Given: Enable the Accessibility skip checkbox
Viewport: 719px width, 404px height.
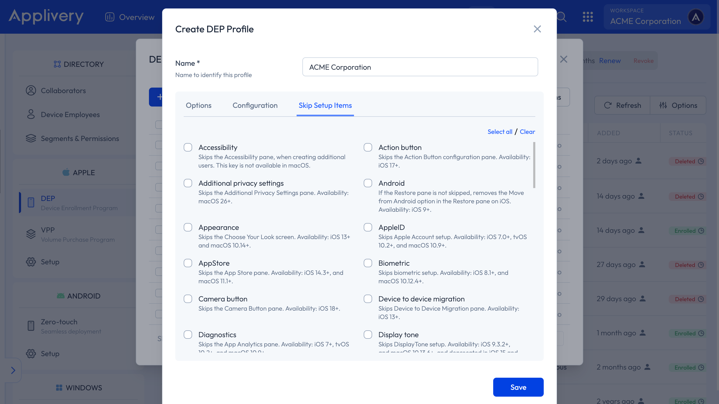Looking at the screenshot, I should pos(188,147).
